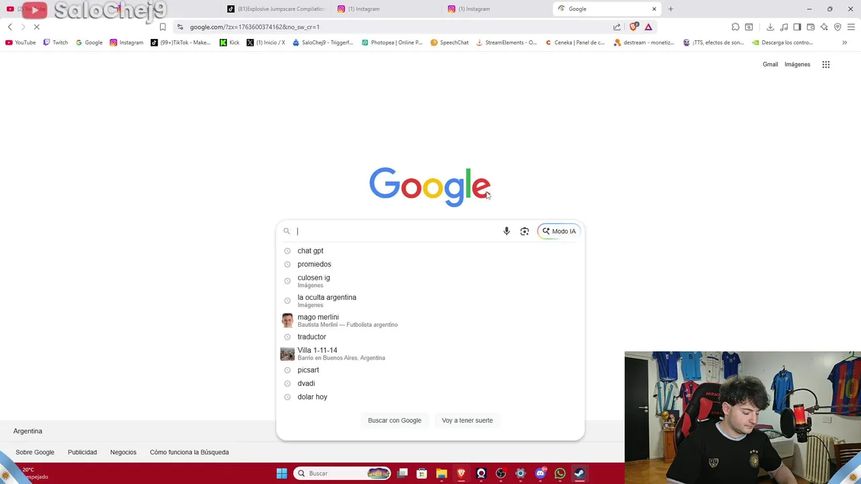Select the 'mago merlini' suggestion
The width and height of the screenshot is (861, 484).
point(430,321)
